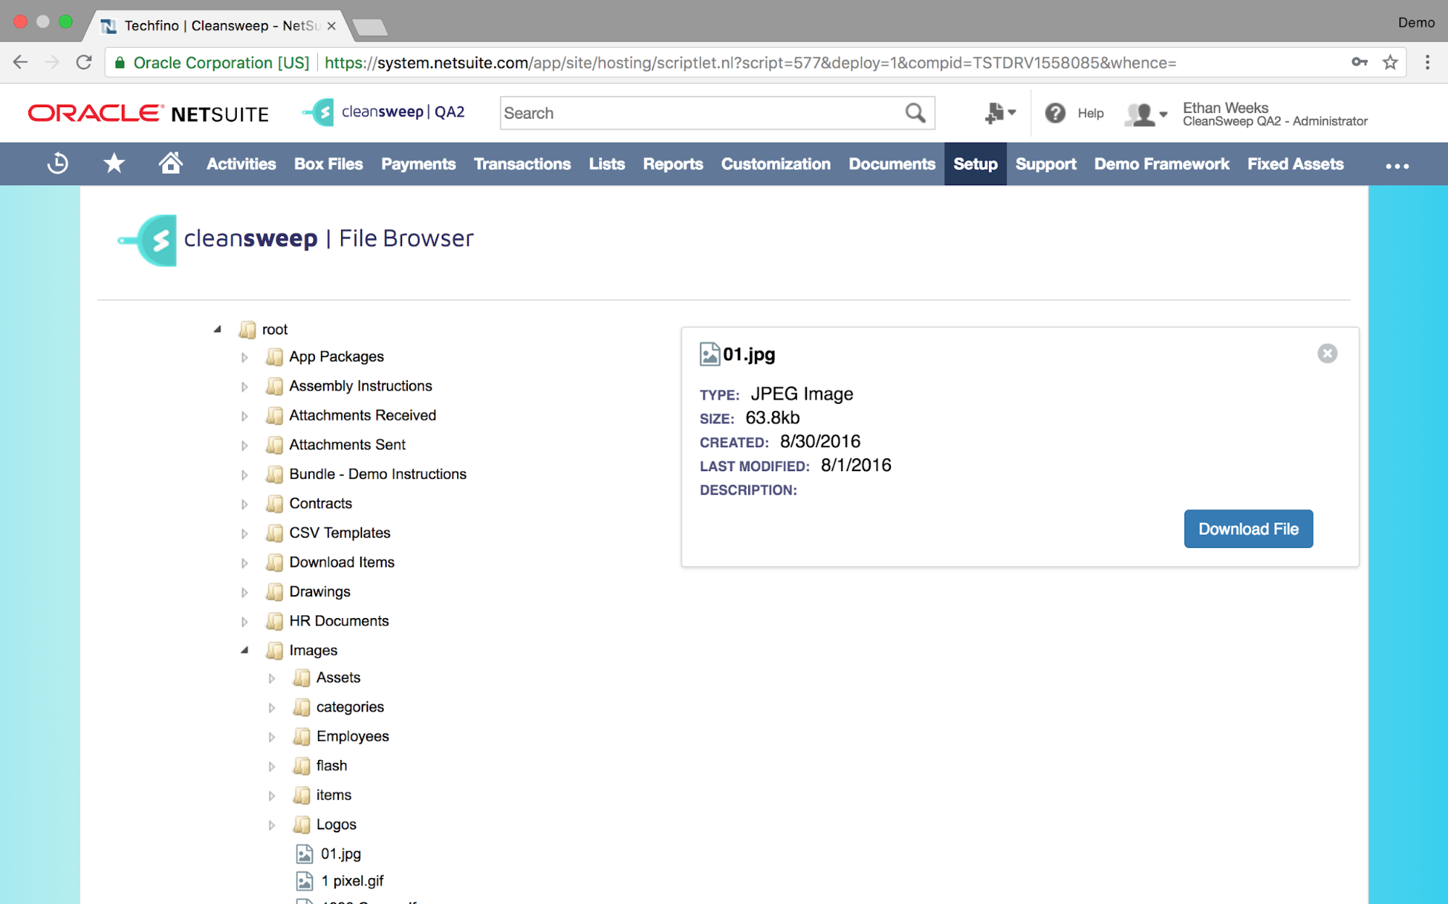The image size is (1448, 904).
Task: Reload the page in browser
Action: [84, 63]
